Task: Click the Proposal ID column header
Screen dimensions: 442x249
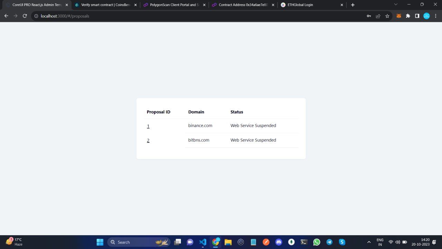Action: point(158,112)
